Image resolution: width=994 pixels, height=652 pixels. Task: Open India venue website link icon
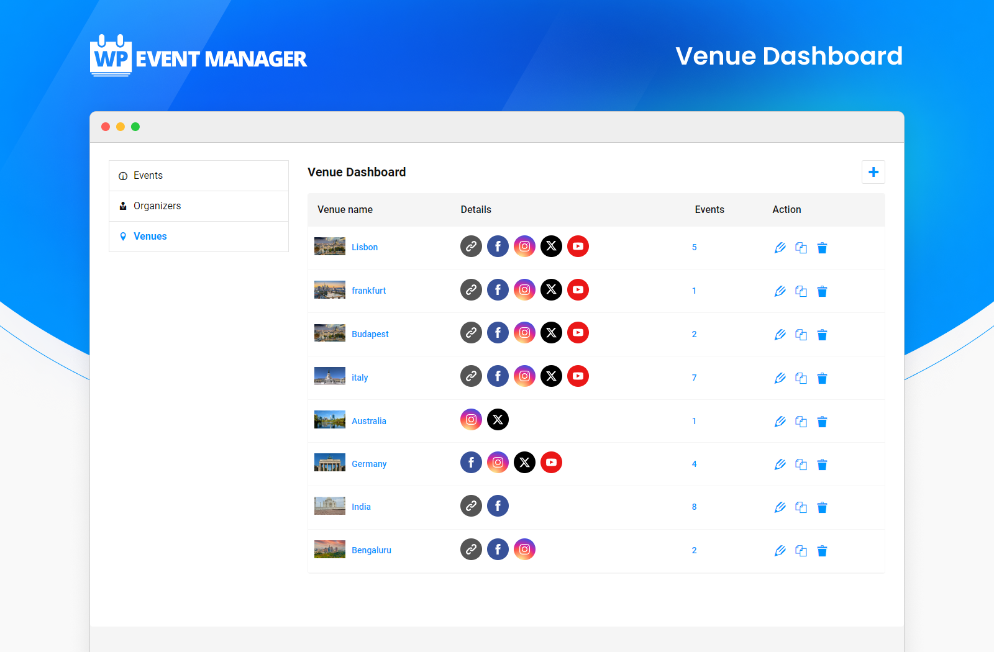pos(471,506)
